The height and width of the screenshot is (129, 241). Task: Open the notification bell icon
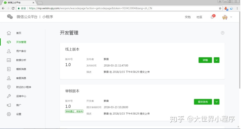point(212,17)
